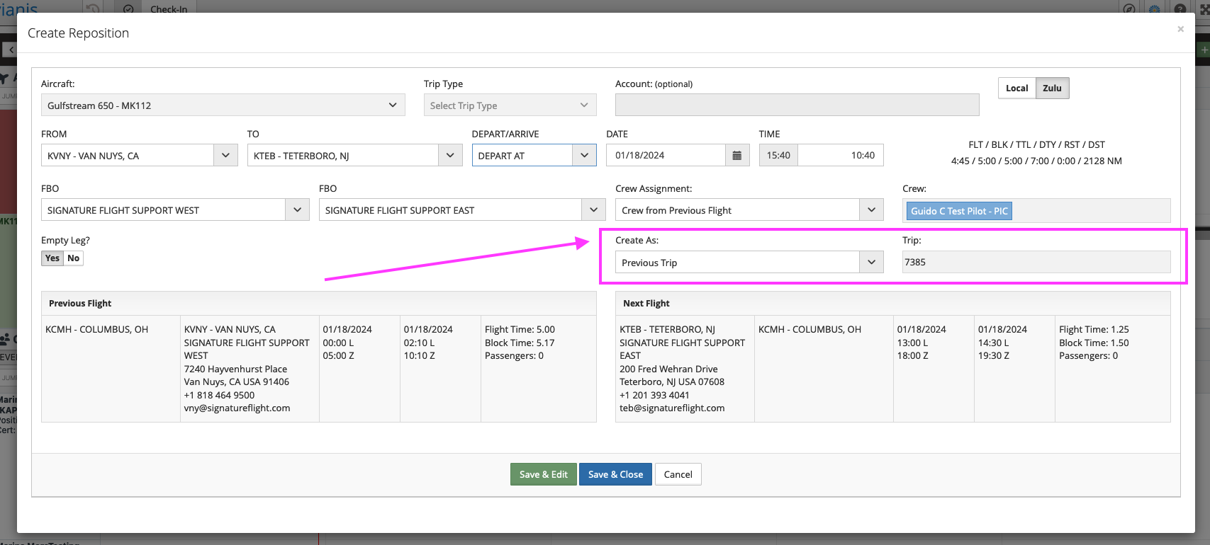Viewport: 1210px width, 545px height.
Task: Cancel the reposition creation
Action: [x=678, y=474]
